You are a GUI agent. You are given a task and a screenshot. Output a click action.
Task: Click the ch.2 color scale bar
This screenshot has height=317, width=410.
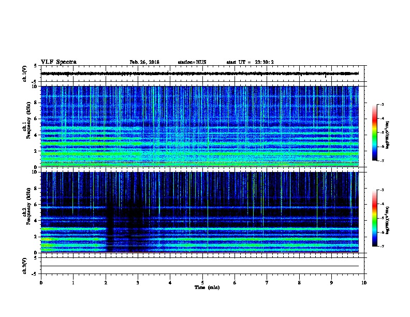point(374,218)
